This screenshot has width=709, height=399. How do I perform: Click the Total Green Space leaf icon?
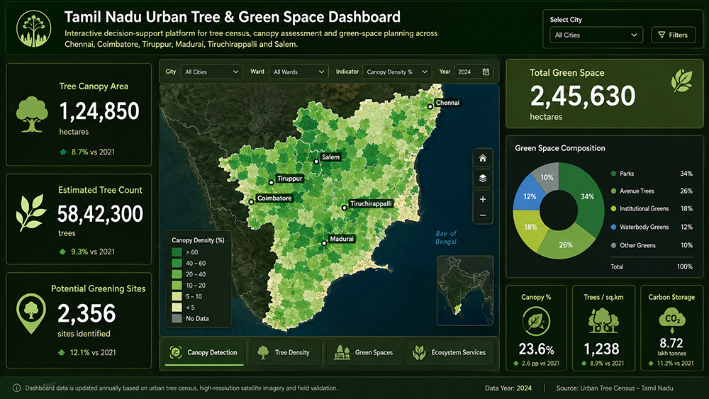click(682, 81)
